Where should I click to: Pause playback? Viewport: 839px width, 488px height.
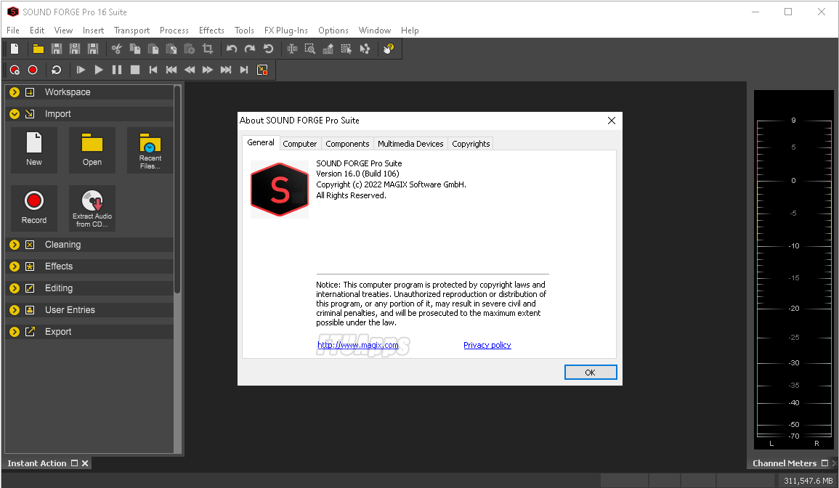tap(117, 70)
